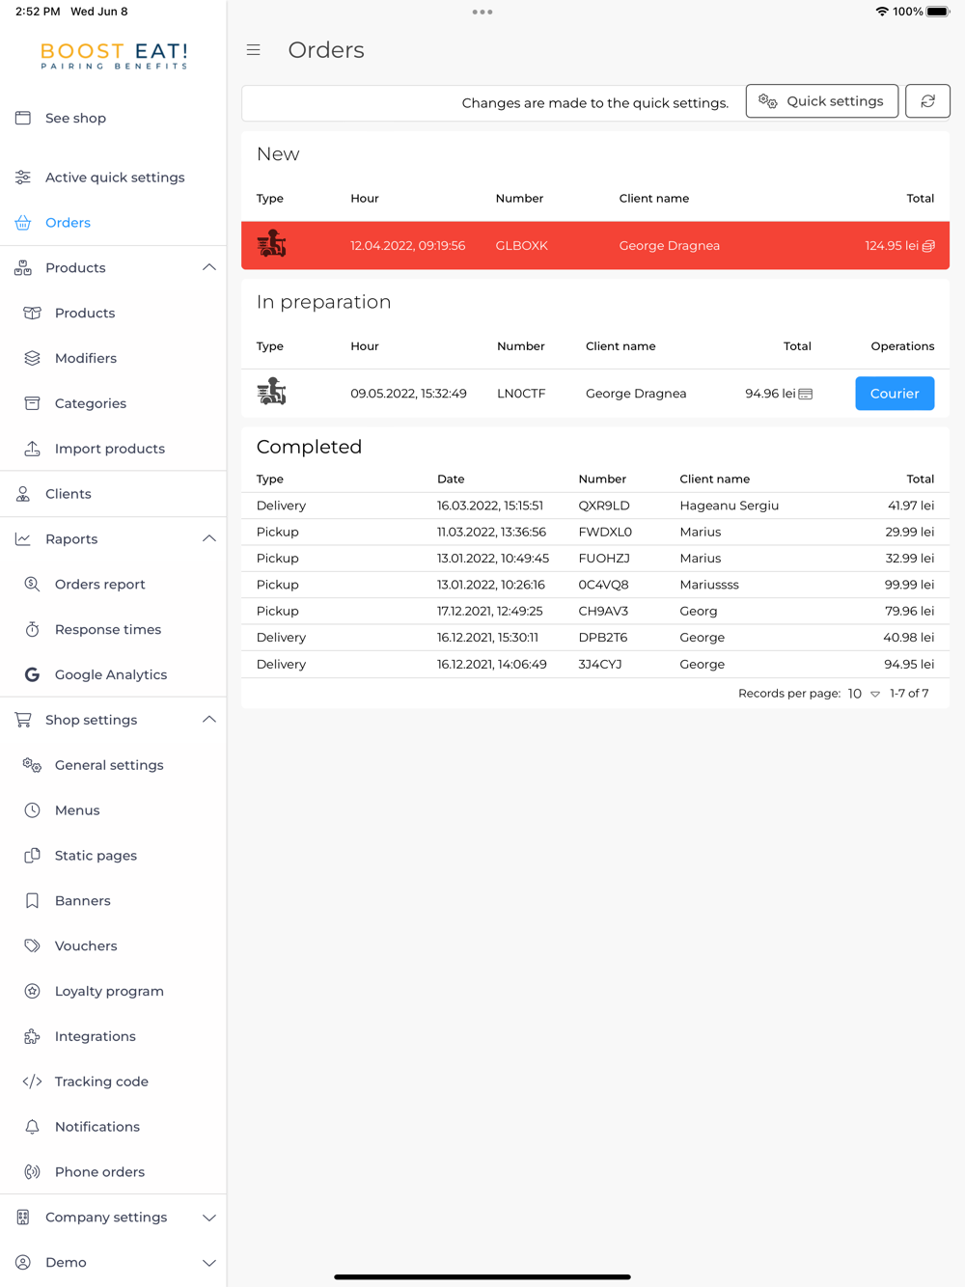Select Orders in the sidebar
The image size is (965, 1287).
pyautogui.click(x=113, y=223)
